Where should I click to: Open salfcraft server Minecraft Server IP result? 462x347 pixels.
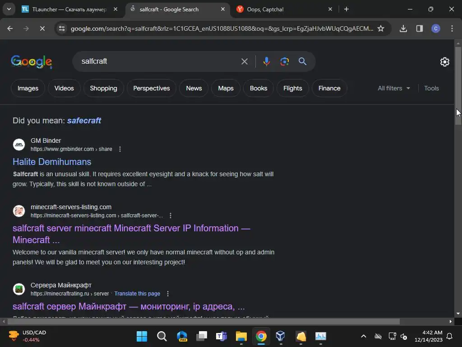click(131, 234)
